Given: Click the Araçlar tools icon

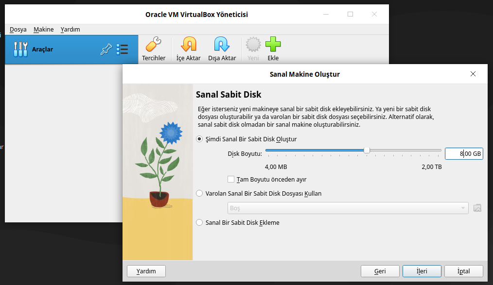Looking at the screenshot, I should click(x=21, y=49).
